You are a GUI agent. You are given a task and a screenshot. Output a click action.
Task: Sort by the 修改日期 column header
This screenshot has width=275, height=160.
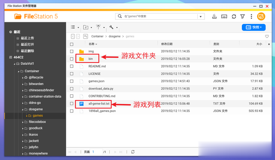[167, 44]
